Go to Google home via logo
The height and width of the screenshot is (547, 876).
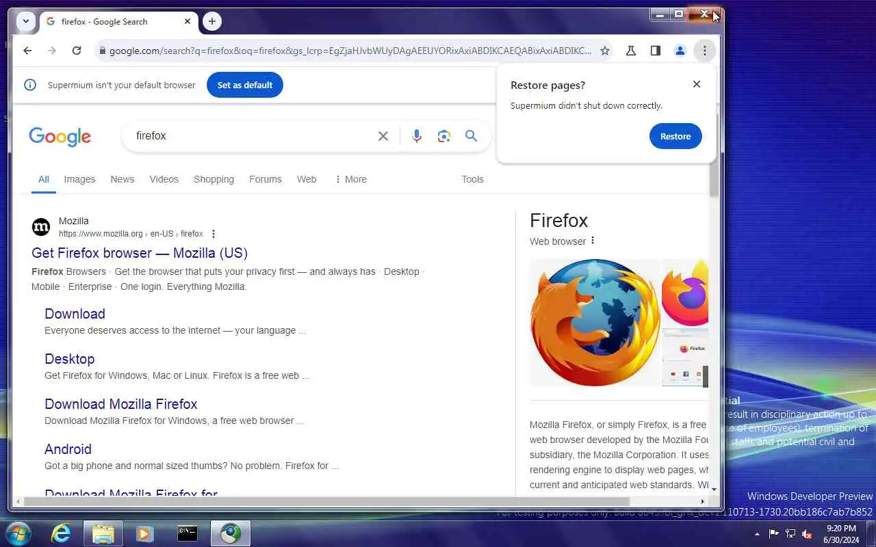(x=60, y=137)
